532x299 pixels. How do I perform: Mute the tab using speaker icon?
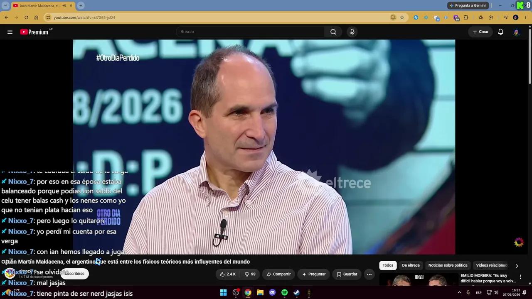coord(64,5)
